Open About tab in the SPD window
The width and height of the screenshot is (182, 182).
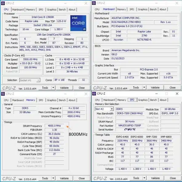[163, 100]
